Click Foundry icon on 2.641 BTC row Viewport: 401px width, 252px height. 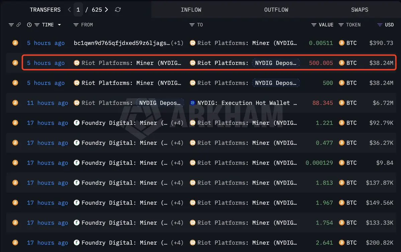click(x=77, y=243)
